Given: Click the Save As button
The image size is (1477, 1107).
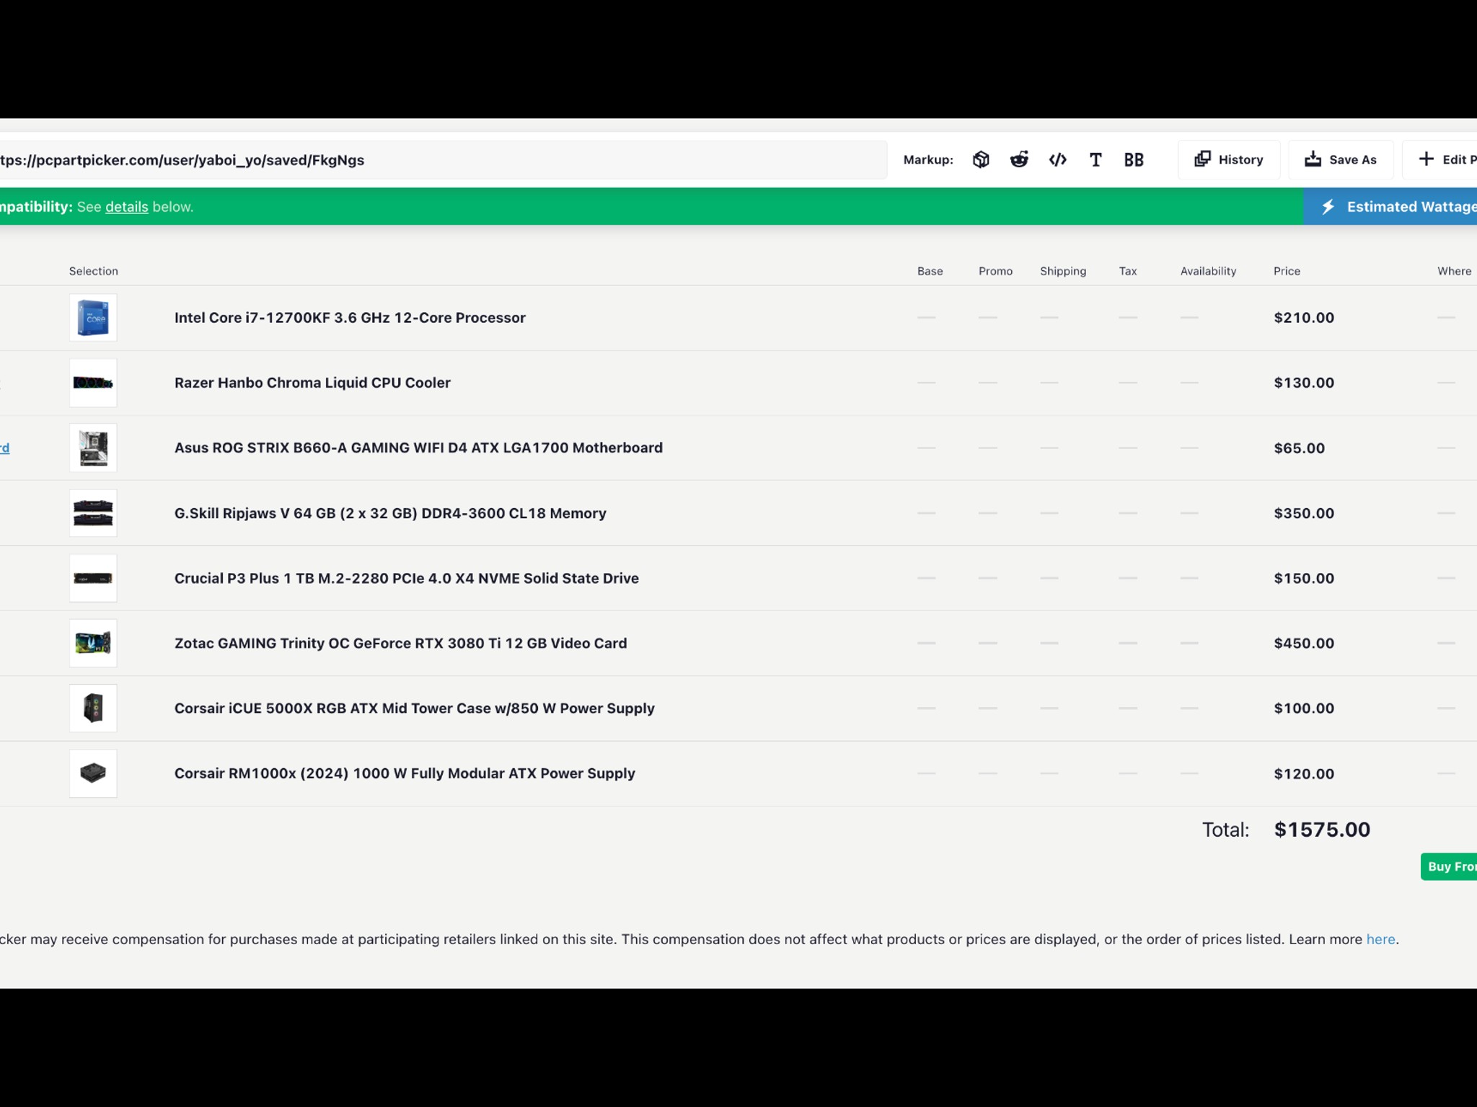Looking at the screenshot, I should click(x=1341, y=160).
